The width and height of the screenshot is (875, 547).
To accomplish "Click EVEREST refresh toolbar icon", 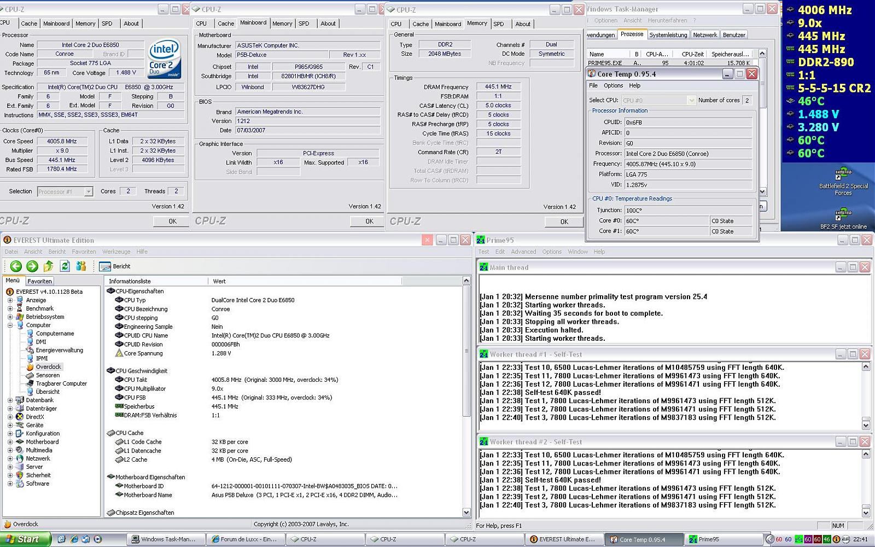I will click(65, 266).
